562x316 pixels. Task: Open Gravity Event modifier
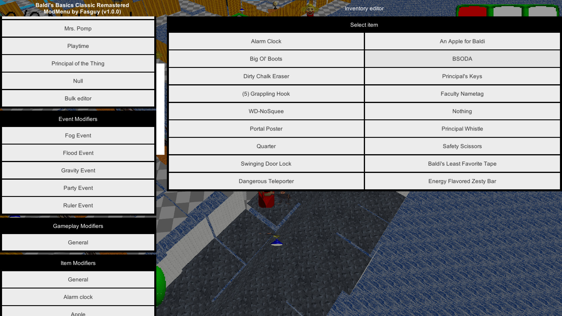78,170
